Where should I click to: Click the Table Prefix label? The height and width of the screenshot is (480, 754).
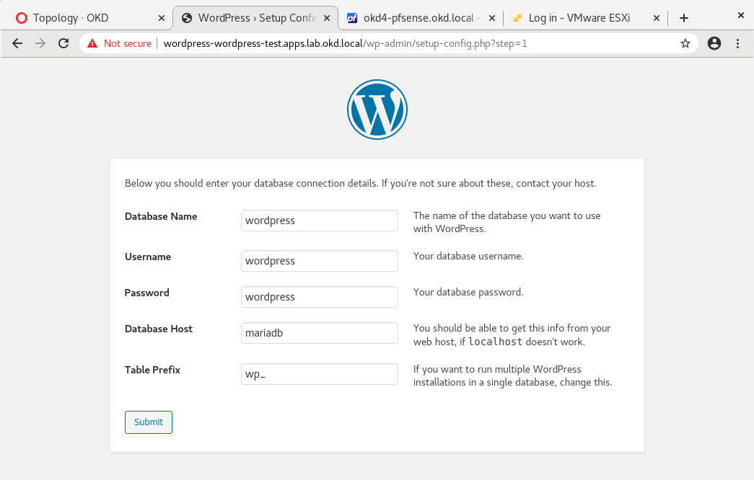(x=152, y=370)
